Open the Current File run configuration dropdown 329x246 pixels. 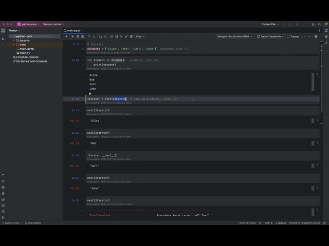point(270,24)
